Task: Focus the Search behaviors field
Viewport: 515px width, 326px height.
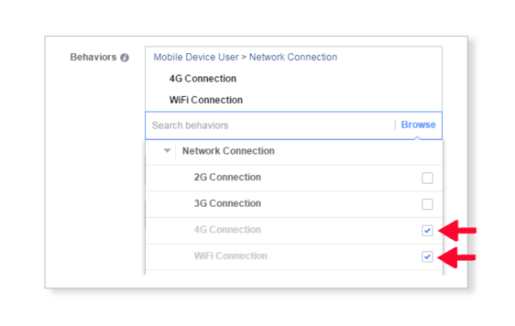Action: [267, 125]
